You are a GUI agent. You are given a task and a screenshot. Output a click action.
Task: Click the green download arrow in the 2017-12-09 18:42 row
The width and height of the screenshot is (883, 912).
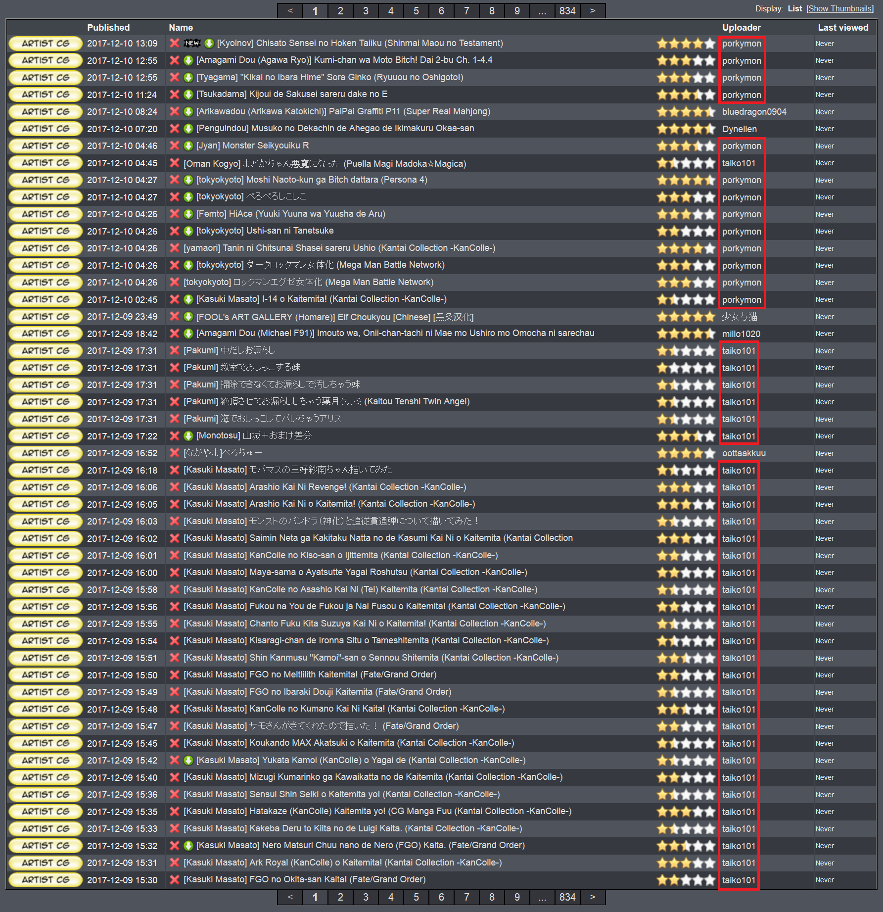[188, 334]
